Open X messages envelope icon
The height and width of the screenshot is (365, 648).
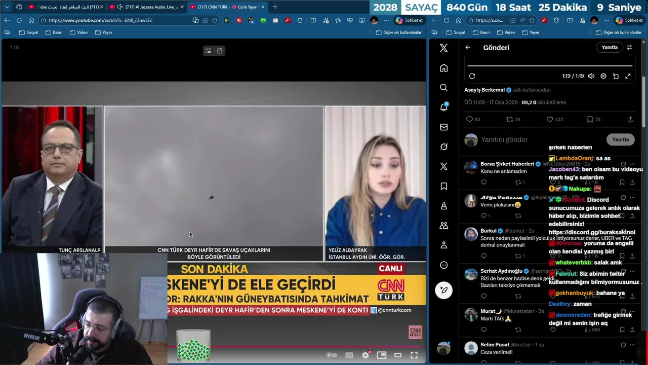tap(443, 127)
